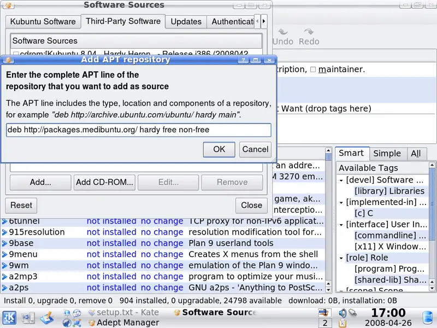The image size is (437, 328).
Task: Expand the a2mp3 package row arrow
Action: coord(4,277)
